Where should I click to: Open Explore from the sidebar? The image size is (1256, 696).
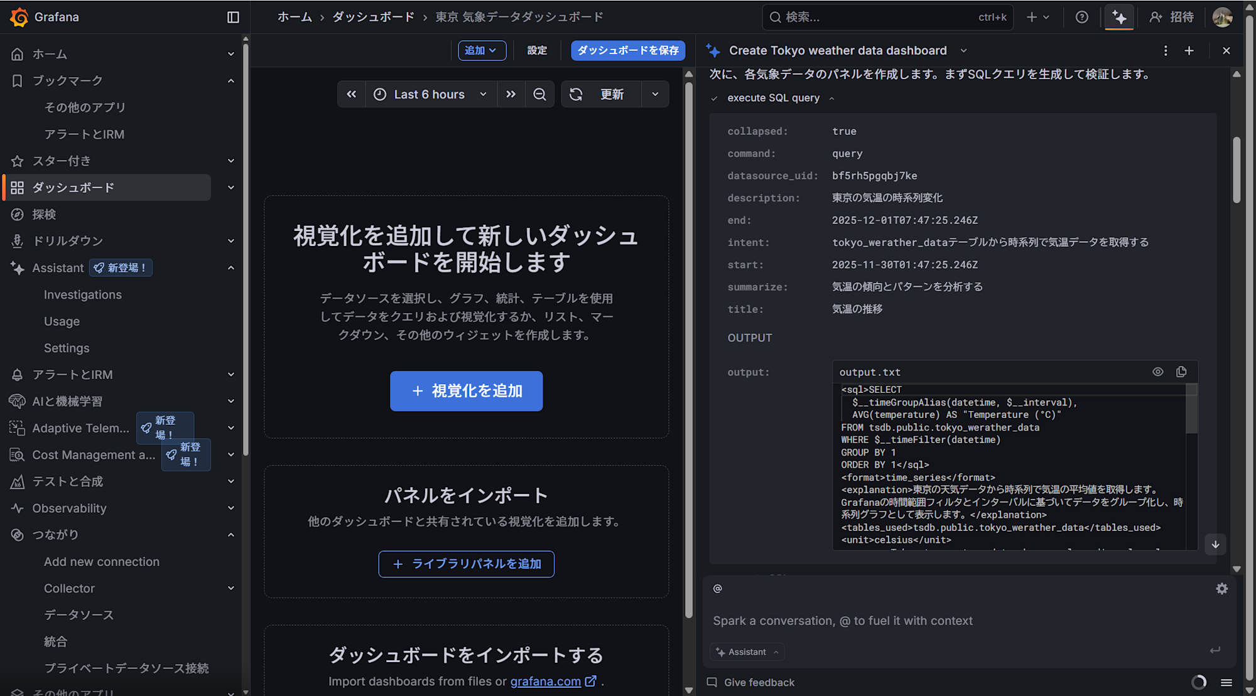pyautogui.click(x=44, y=214)
